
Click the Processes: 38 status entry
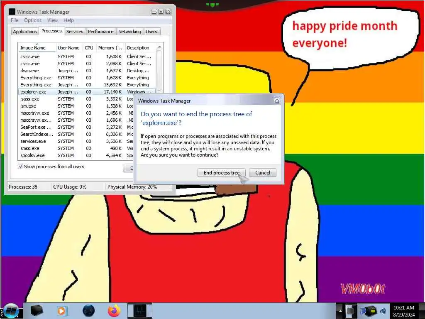(23, 186)
